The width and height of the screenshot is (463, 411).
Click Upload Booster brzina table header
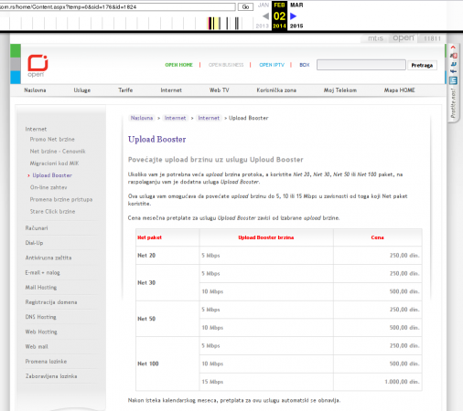pyautogui.click(x=266, y=237)
